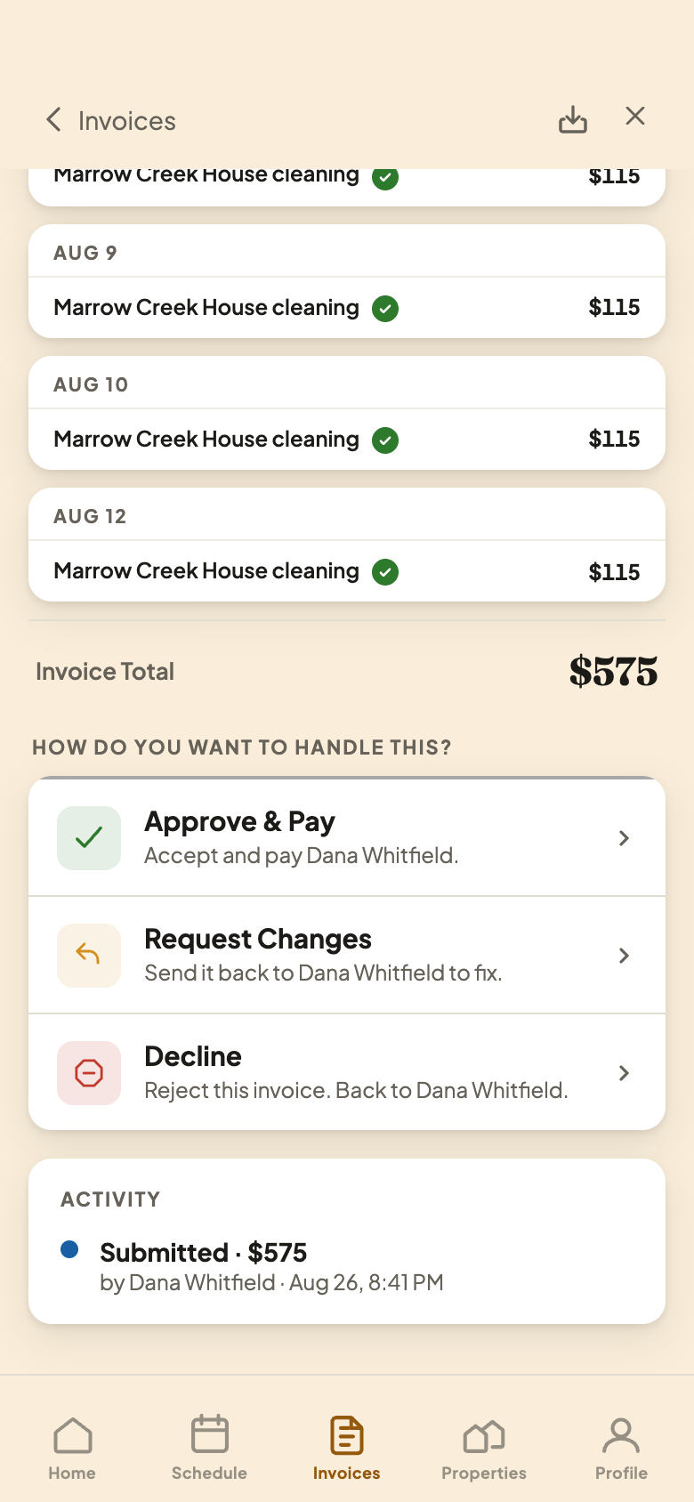Click the red Decline stop icon
Viewport: 694px width, 1502px height.
point(89,1072)
